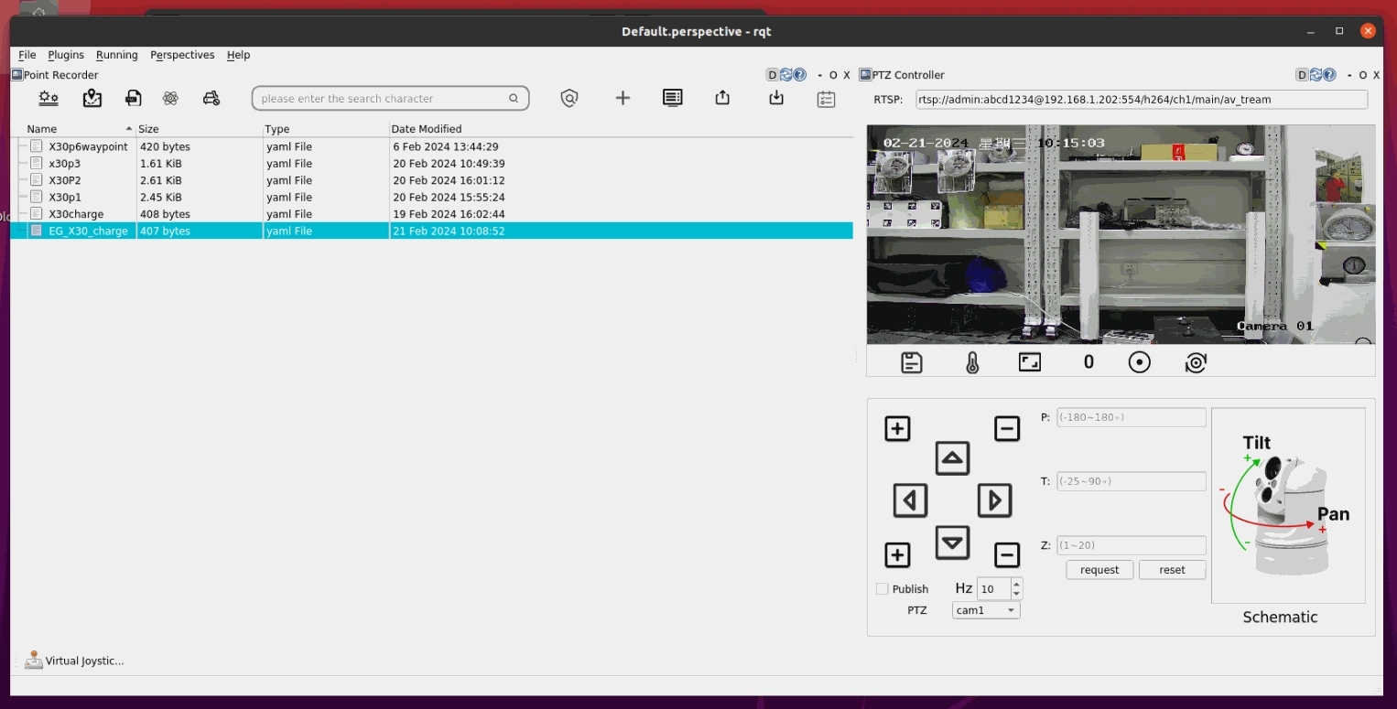The width and height of the screenshot is (1397, 709).
Task: Enable the Publish checkbox
Action: [x=883, y=589]
